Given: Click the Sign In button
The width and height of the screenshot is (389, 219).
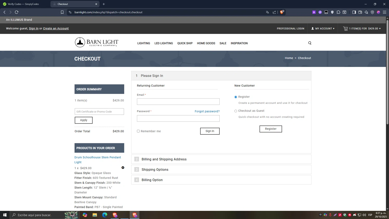Looking at the screenshot, I should pos(210,131).
